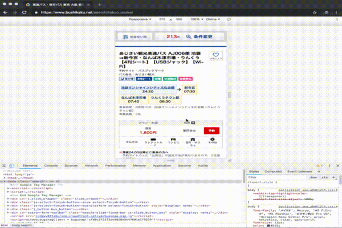The image size is (342, 228).
Task: Toggle the device toolbar icon in DevTools
Action: 12,166
